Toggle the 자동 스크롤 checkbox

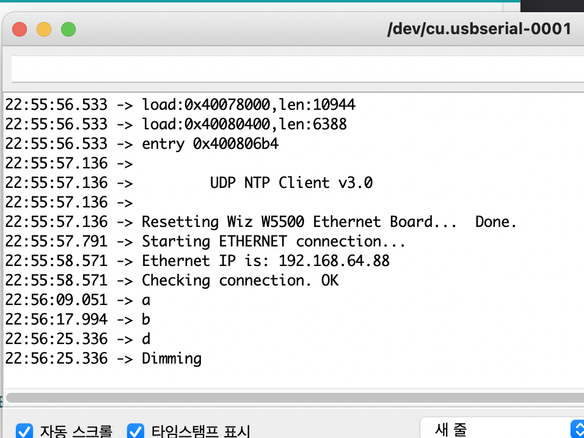tap(24, 431)
